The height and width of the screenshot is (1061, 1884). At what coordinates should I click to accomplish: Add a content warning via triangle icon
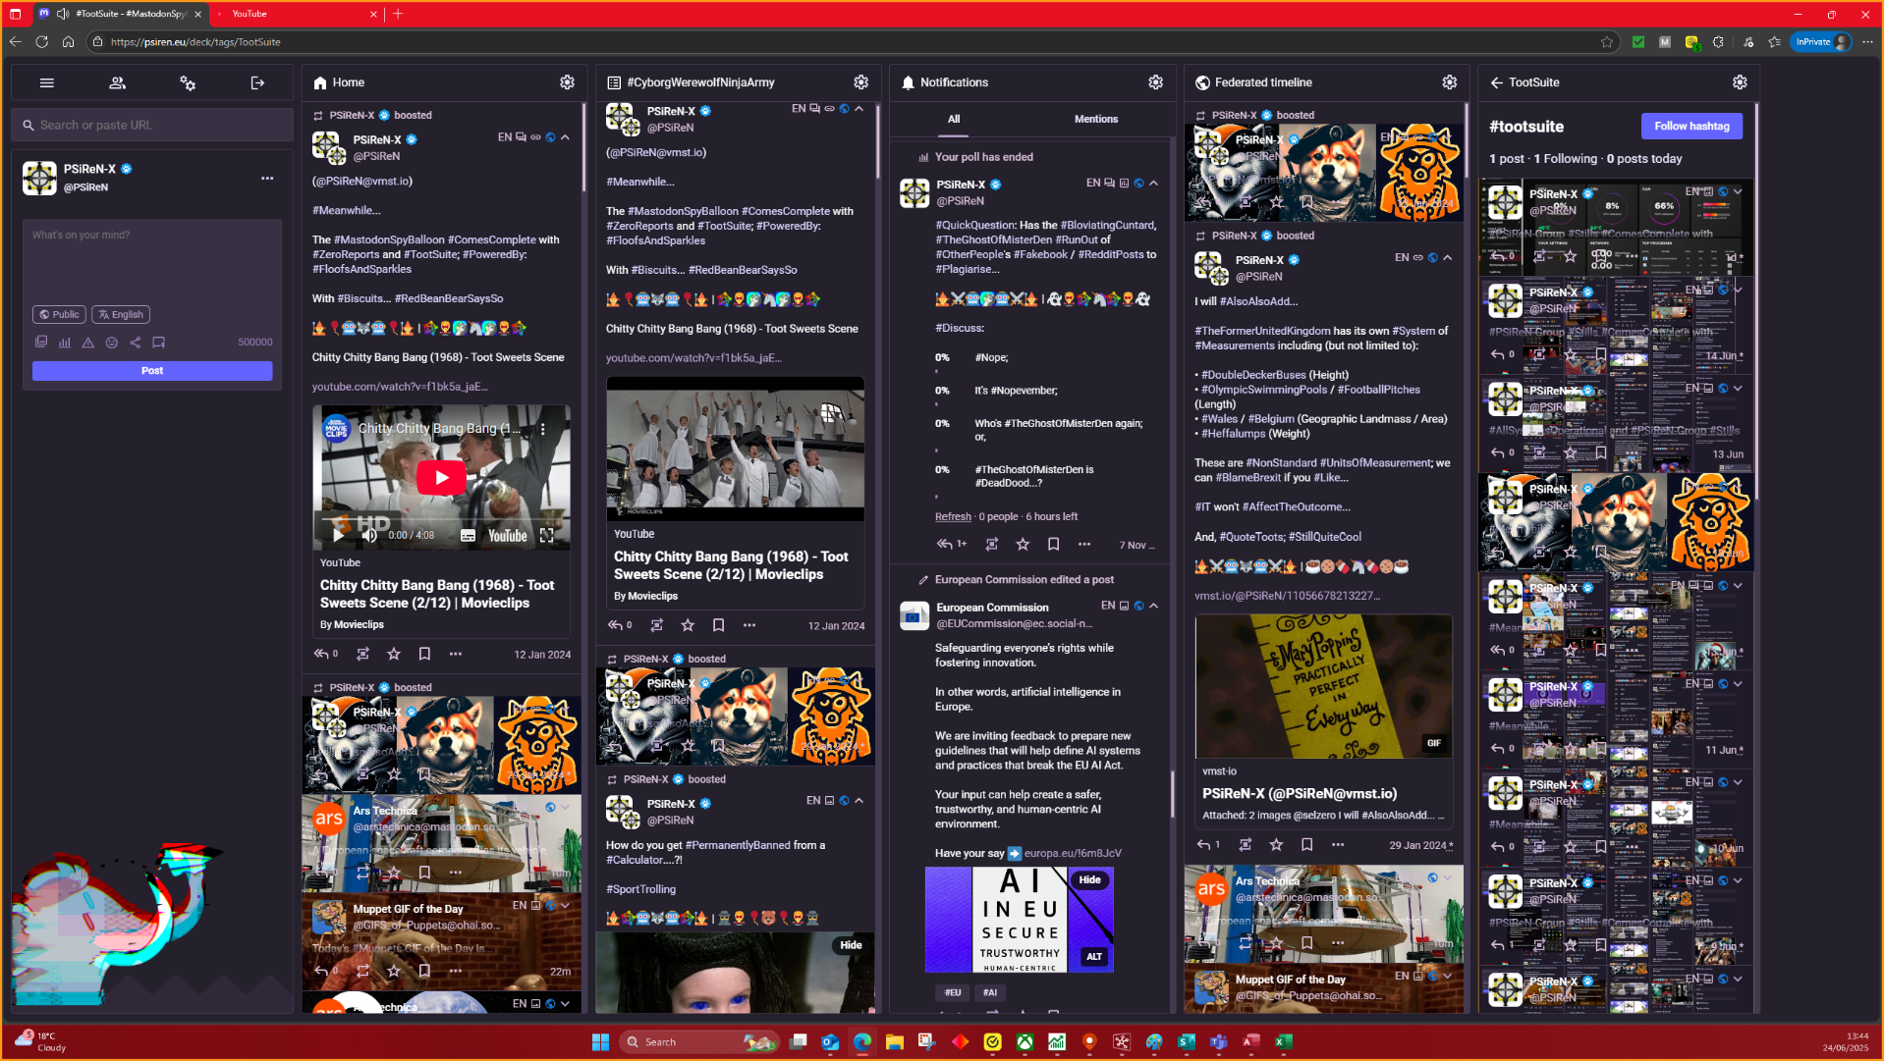click(88, 342)
